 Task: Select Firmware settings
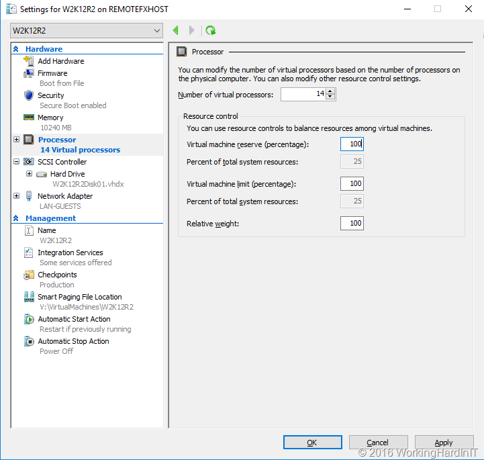click(52, 73)
